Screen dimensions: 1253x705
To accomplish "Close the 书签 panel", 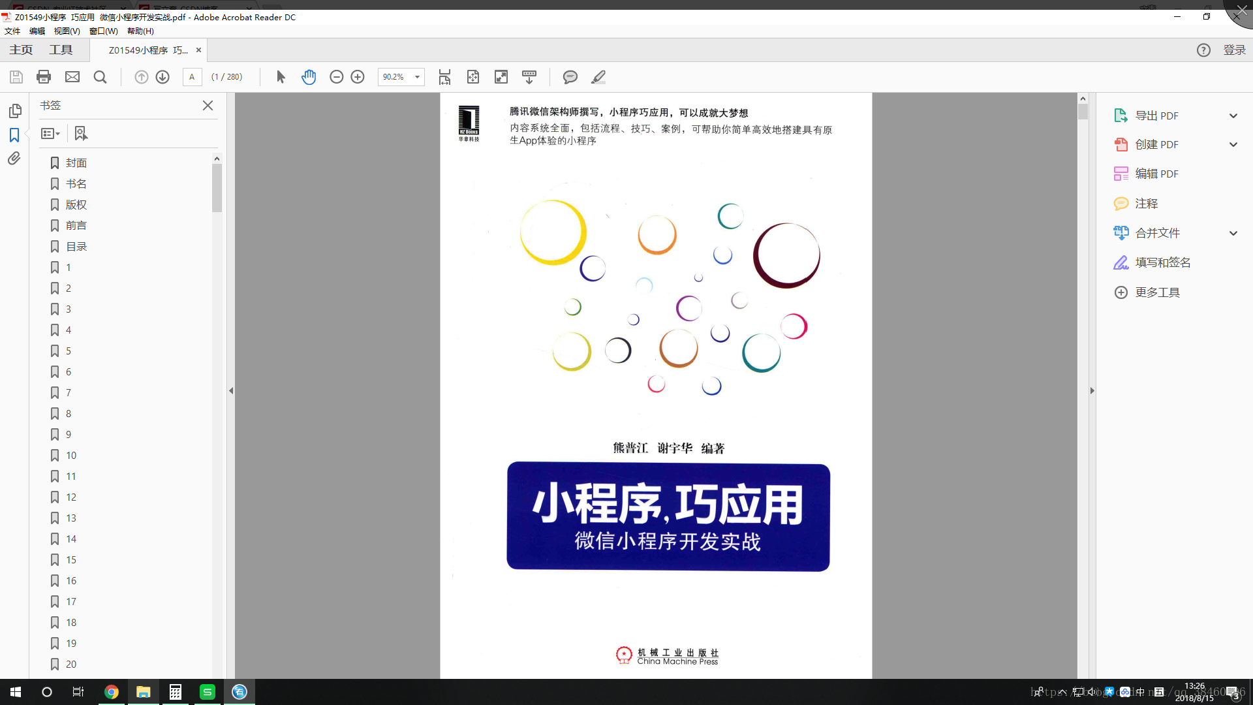I will (208, 105).
